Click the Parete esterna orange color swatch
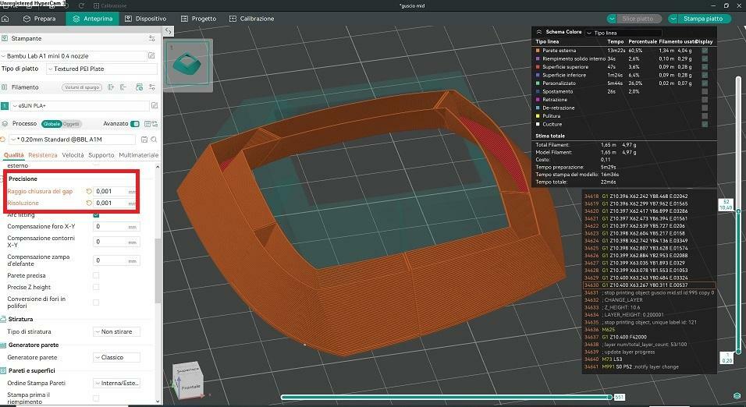Viewport: 746px width, 407px height. 538,51
